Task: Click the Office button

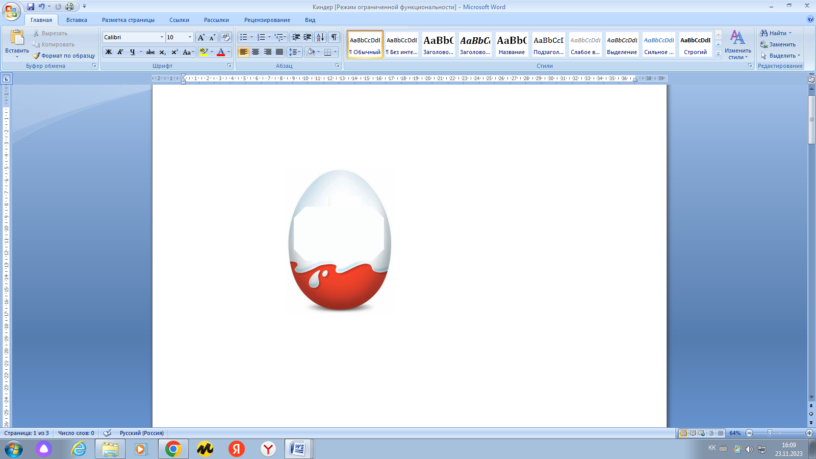Action: [x=11, y=11]
